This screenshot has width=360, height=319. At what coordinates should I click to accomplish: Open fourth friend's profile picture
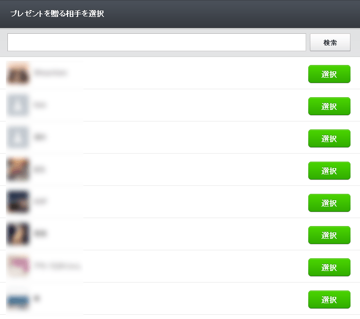point(18,170)
